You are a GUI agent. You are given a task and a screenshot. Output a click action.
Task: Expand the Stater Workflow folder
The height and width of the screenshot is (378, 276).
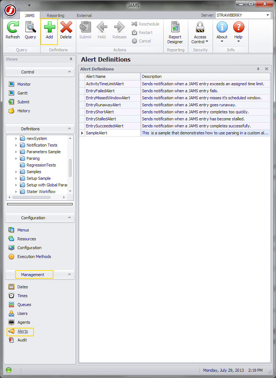16,192
